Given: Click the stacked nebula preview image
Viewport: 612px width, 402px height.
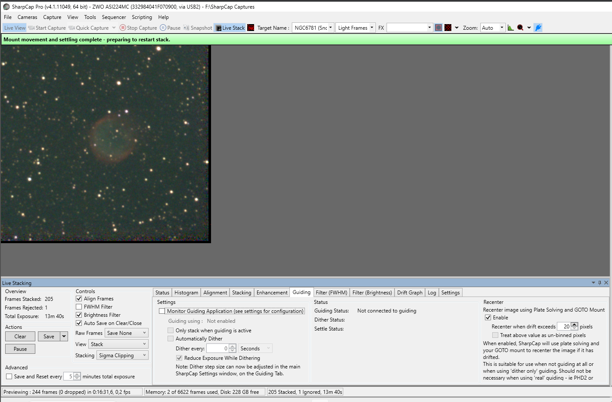Looking at the screenshot, I should [x=106, y=143].
